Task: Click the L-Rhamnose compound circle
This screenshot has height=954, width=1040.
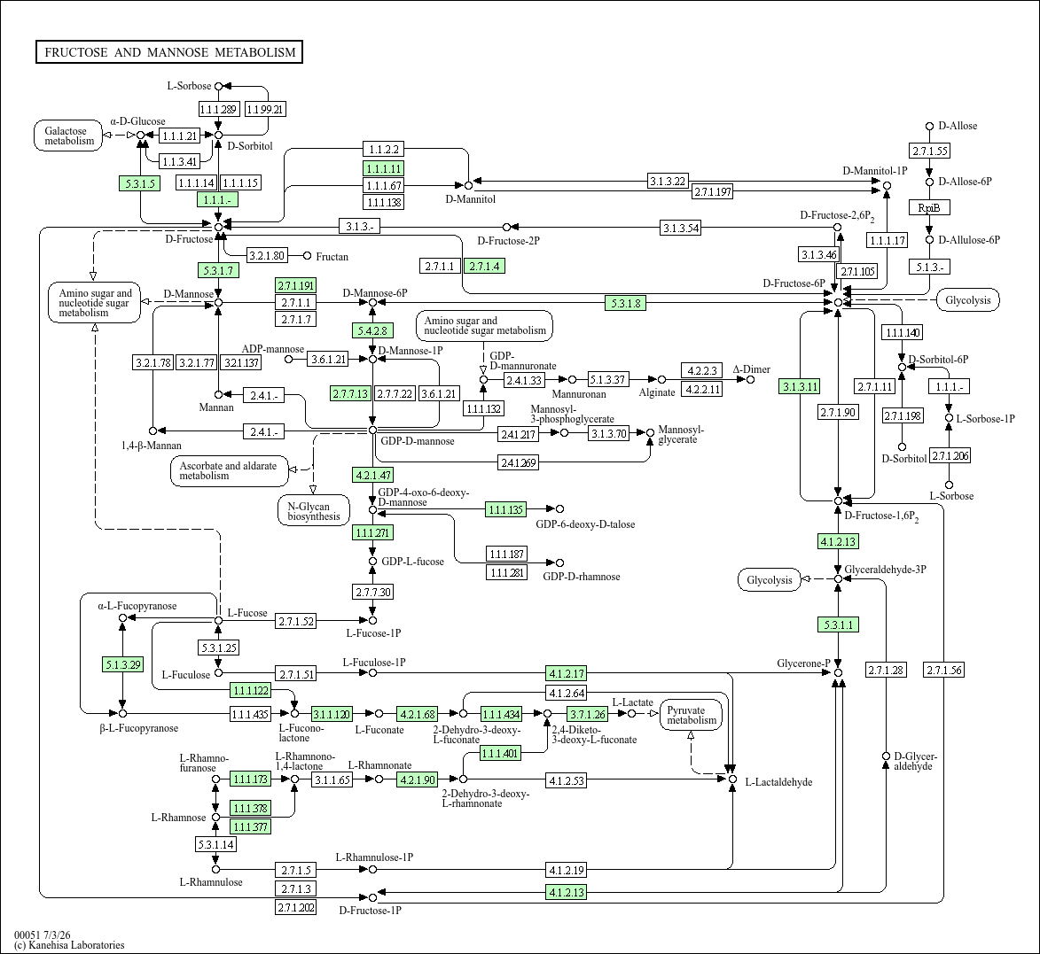Action: (x=215, y=818)
